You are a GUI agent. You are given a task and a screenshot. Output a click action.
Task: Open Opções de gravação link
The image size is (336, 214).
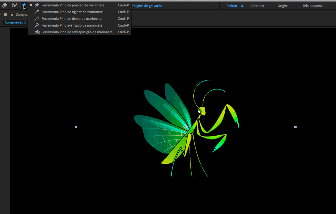[147, 6]
